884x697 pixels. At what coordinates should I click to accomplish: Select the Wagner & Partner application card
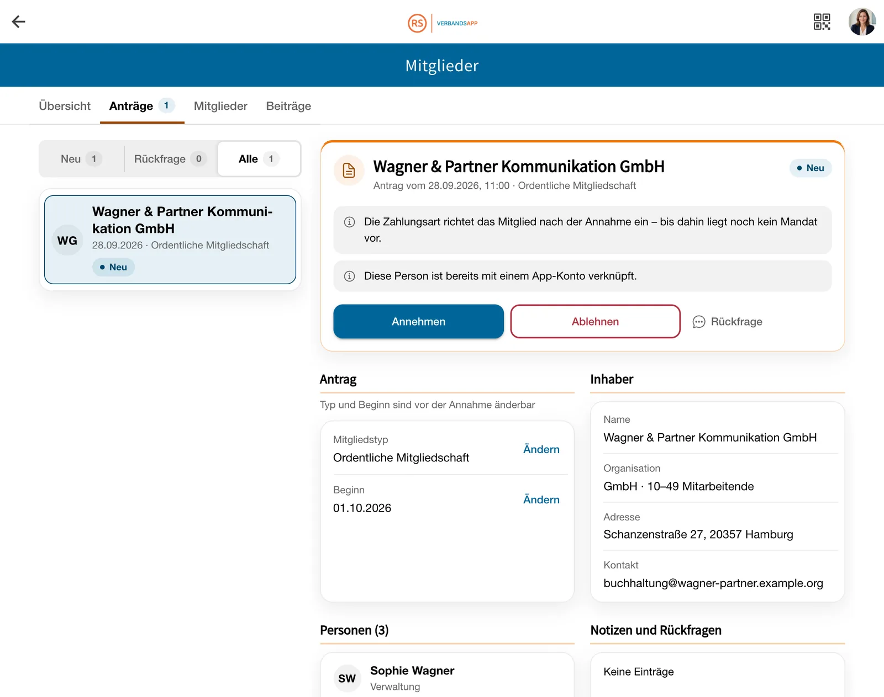click(x=170, y=240)
